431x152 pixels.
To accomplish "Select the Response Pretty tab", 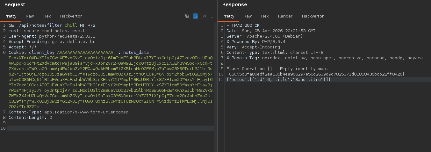I will point(228,16).
